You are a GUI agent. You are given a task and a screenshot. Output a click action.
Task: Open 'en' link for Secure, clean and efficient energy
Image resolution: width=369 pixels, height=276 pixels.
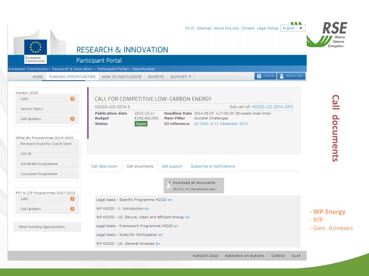(187, 217)
